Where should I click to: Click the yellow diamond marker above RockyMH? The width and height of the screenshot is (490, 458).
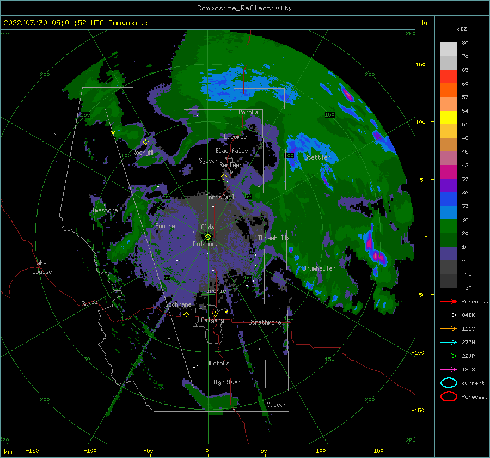[145, 142]
